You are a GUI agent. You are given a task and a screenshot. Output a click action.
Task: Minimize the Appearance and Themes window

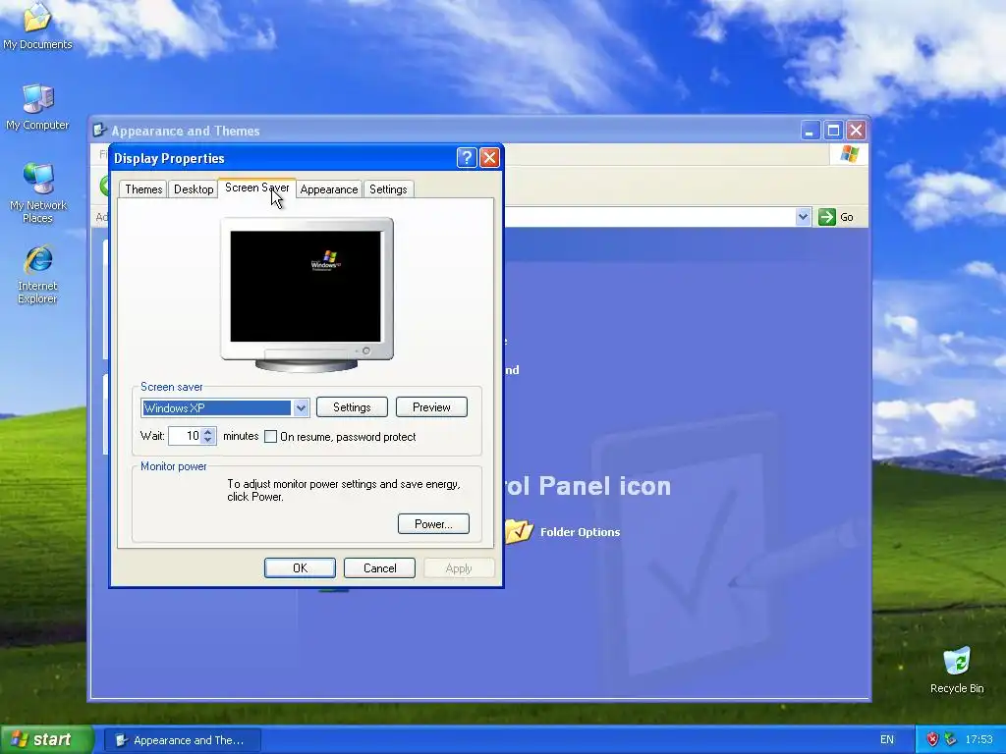(810, 131)
